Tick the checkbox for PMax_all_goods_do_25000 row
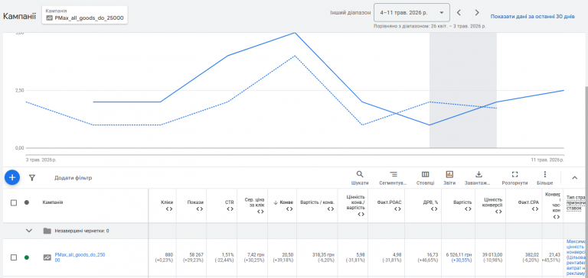The width and height of the screenshot is (588, 278). pyautogui.click(x=14, y=257)
